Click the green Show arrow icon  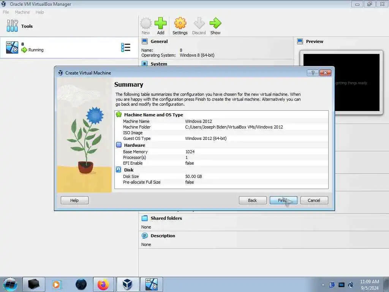(x=215, y=23)
